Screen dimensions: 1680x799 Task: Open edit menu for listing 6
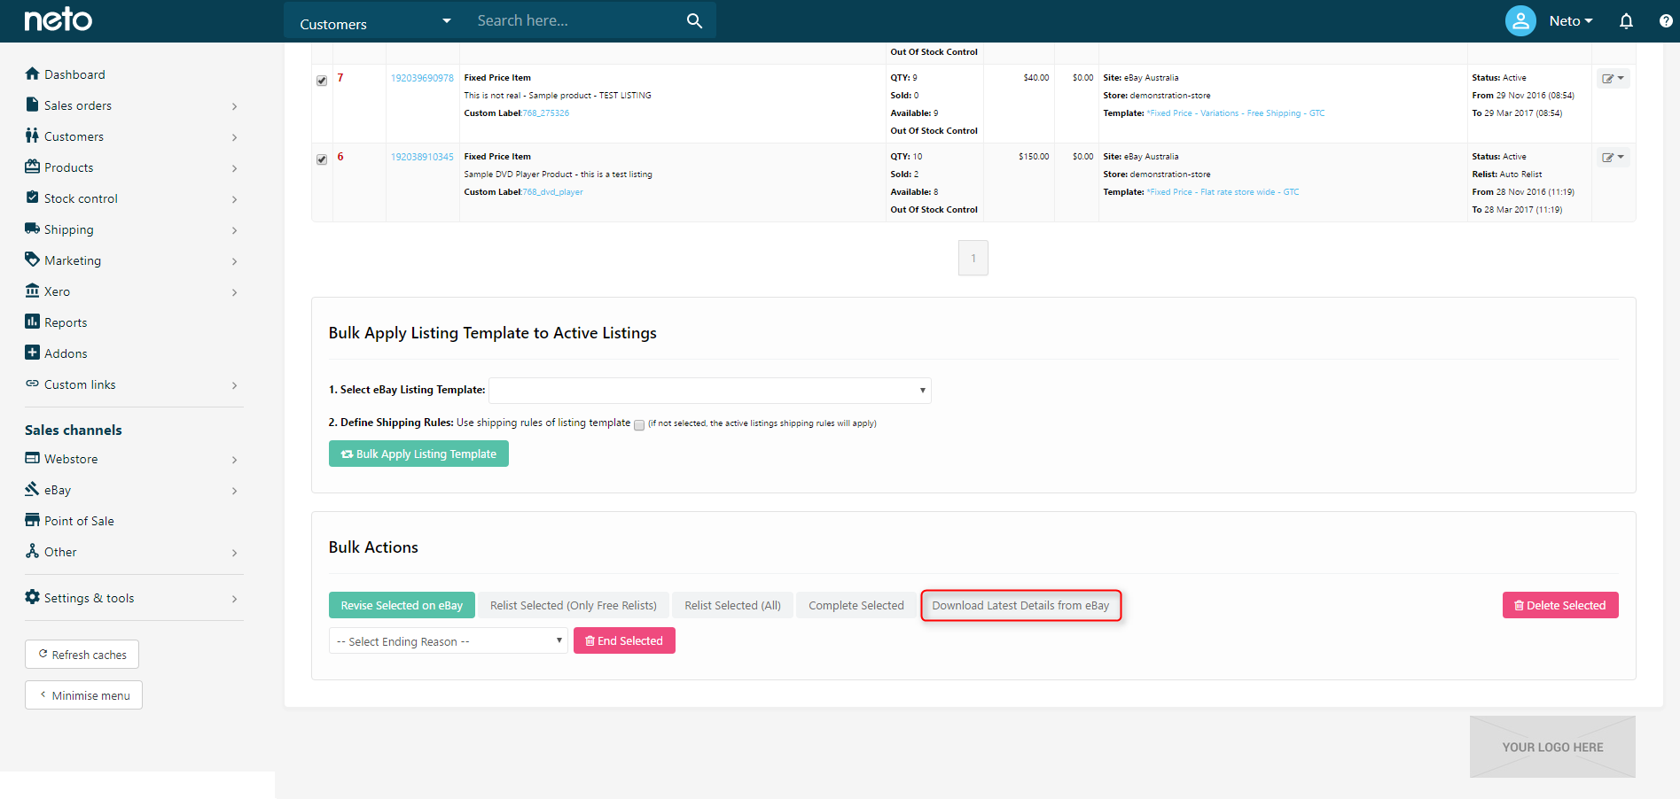coord(1614,157)
